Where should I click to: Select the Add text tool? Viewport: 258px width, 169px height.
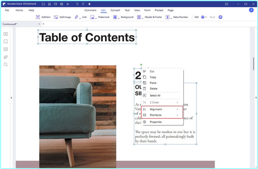click(x=43, y=17)
